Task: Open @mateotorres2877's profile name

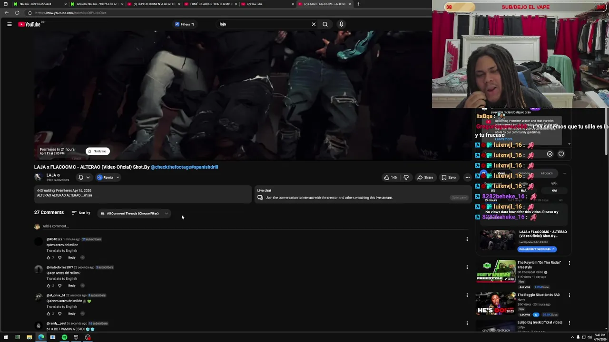Action: (x=59, y=267)
